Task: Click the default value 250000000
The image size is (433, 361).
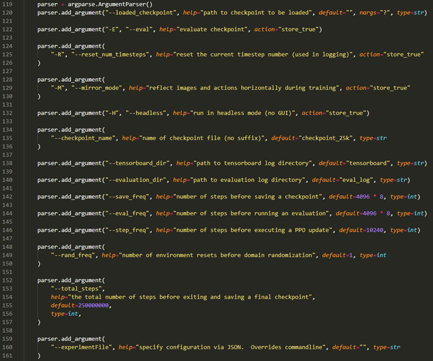Action: click(93, 305)
